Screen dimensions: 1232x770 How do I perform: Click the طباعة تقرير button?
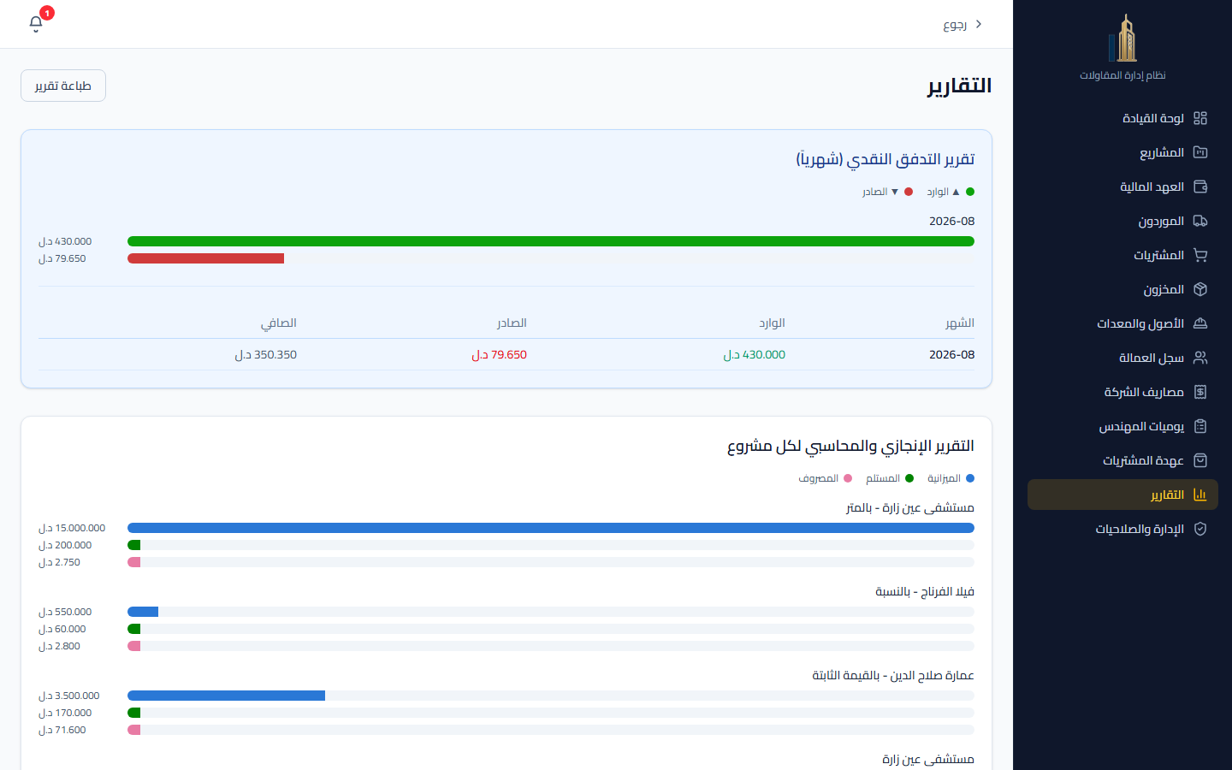click(x=63, y=86)
